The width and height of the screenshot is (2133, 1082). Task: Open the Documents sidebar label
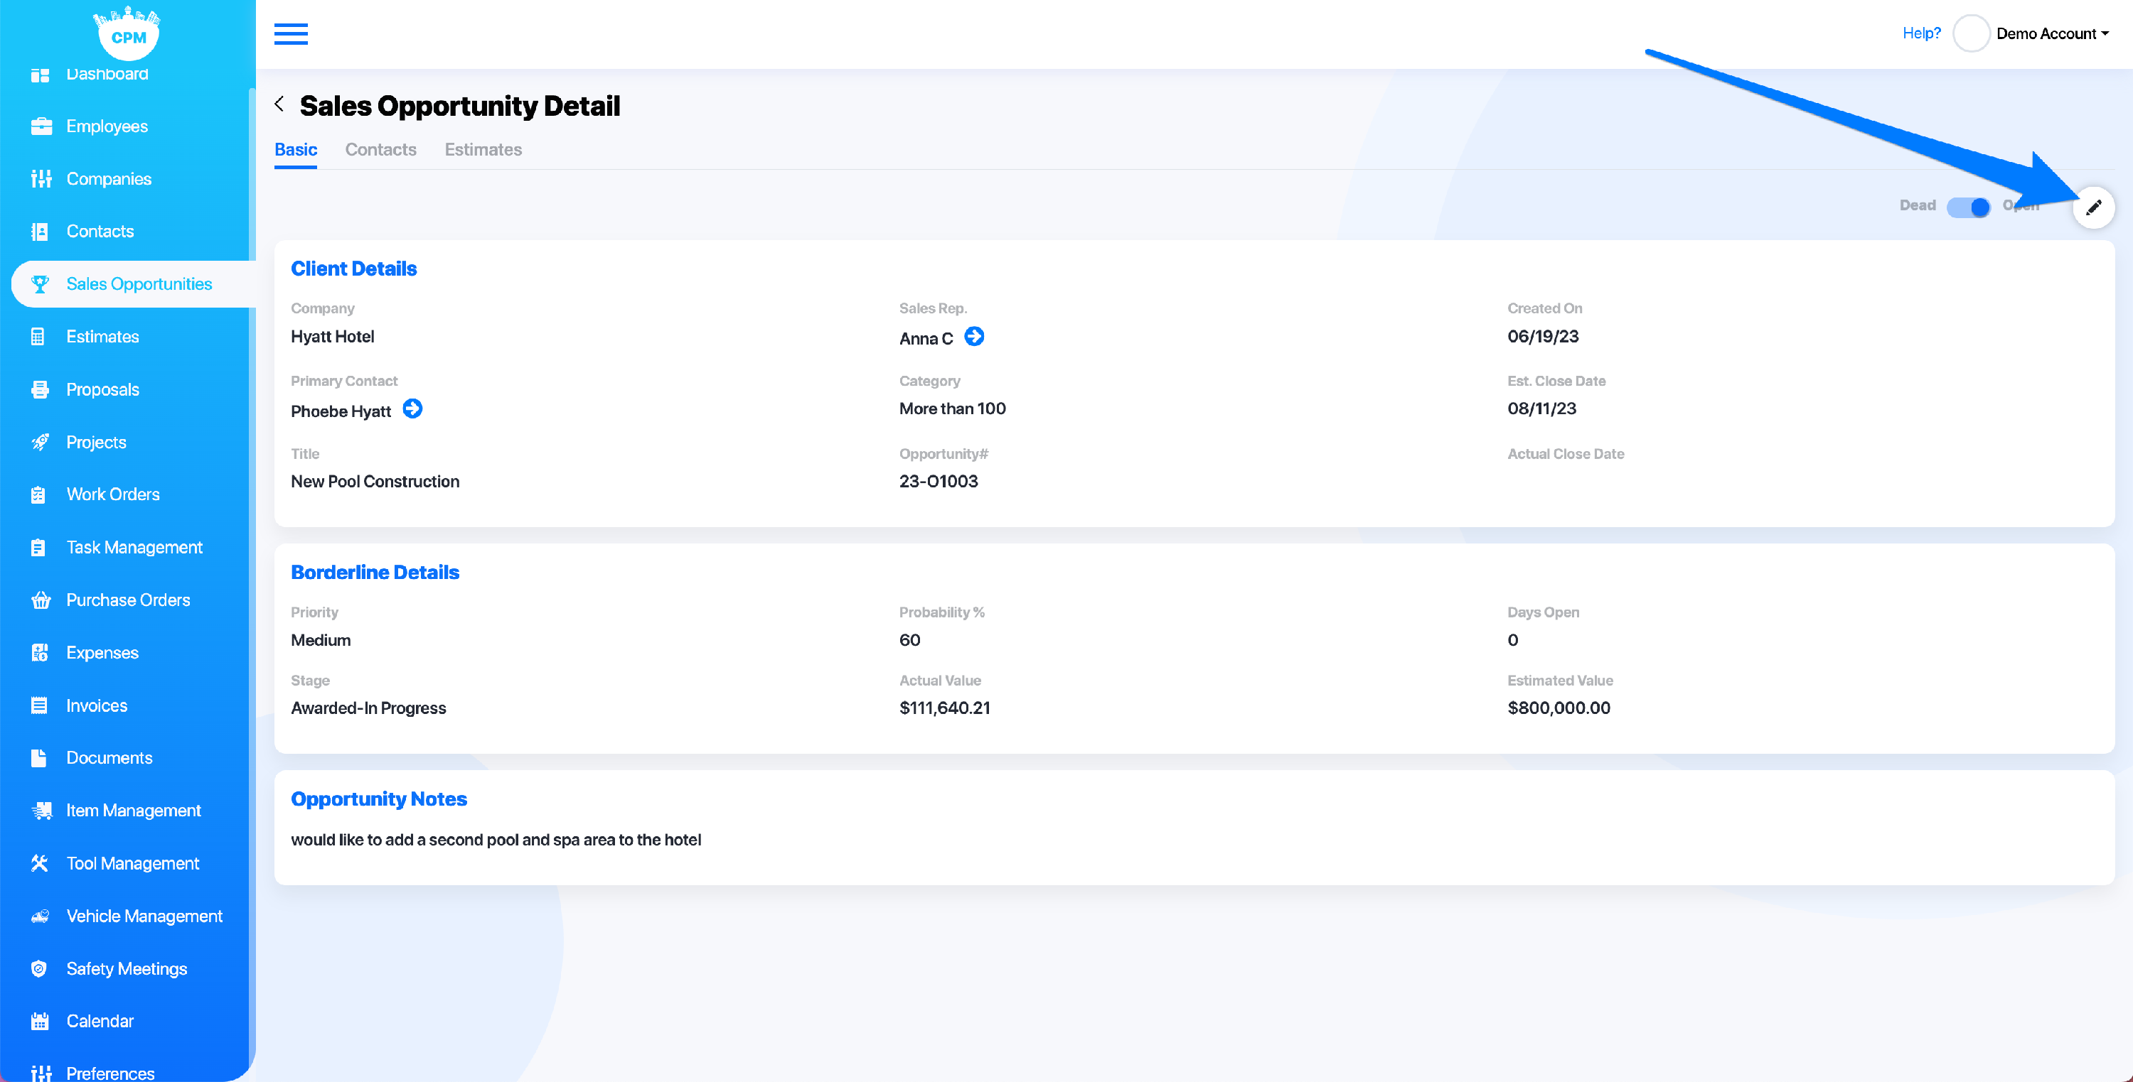(x=109, y=758)
